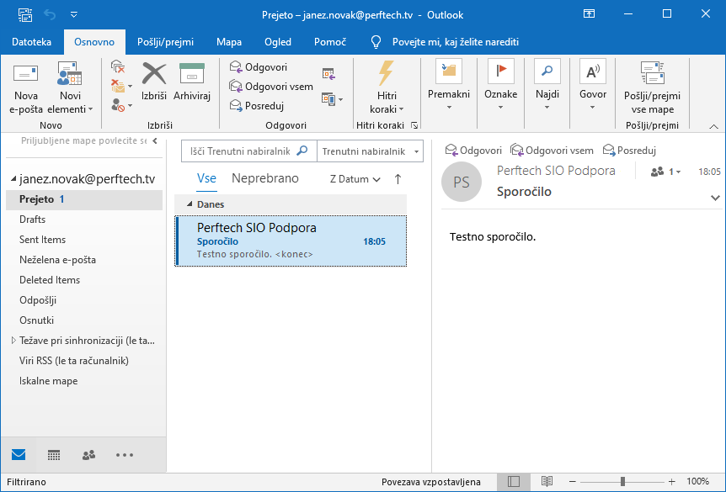Click the reply with meeting icon
The height and width of the screenshot is (492, 726).
(x=328, y=73)
